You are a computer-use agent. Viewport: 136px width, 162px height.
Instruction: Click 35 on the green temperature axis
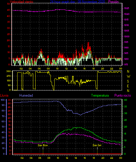coord(125,107)
